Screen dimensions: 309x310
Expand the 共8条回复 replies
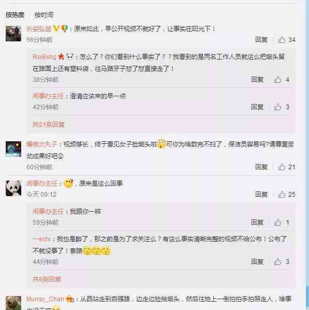click(x=47, y=279)
